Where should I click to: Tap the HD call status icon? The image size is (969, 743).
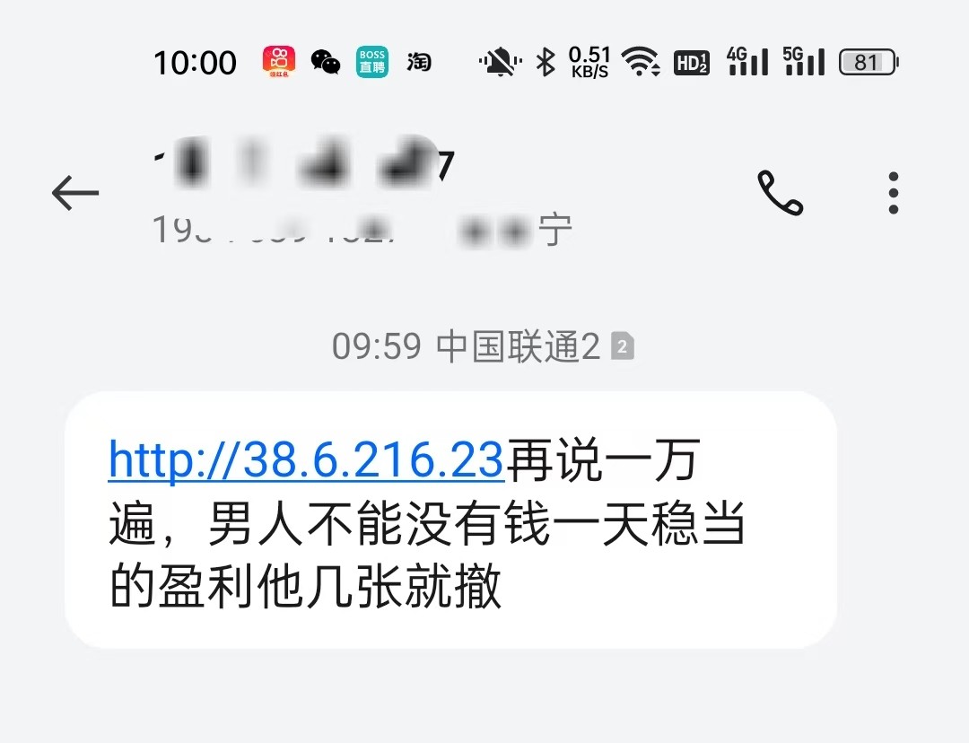click(692, 63)
